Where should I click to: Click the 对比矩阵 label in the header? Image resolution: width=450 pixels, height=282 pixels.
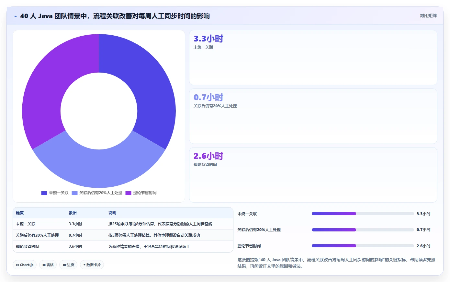pyautogui.click(x=428, y=16)
